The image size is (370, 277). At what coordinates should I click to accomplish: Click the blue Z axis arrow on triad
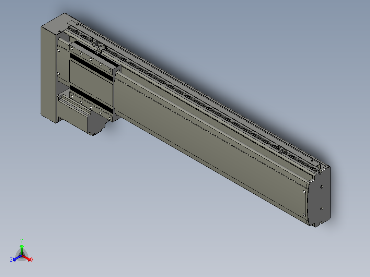point(17,258)
